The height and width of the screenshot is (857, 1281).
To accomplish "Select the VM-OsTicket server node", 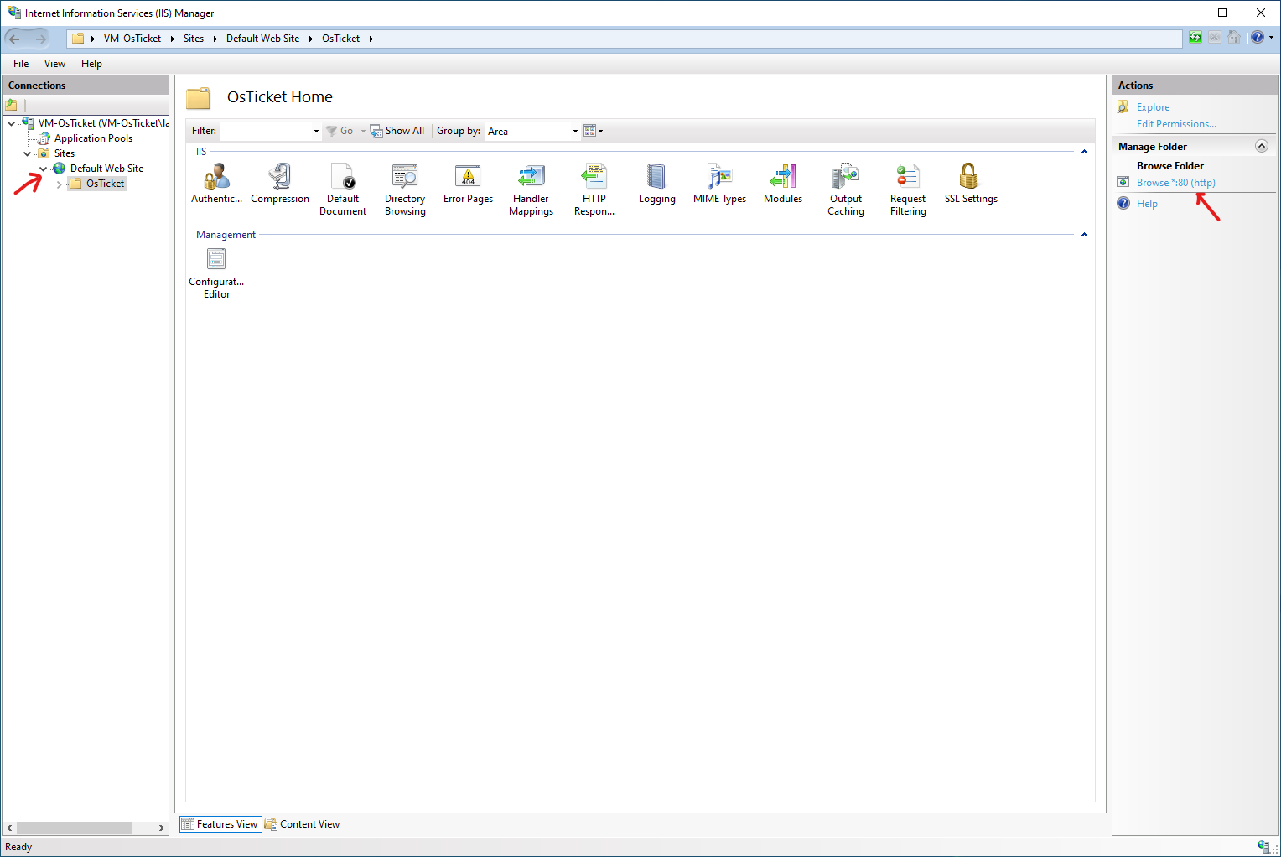I will coord(103,123).
